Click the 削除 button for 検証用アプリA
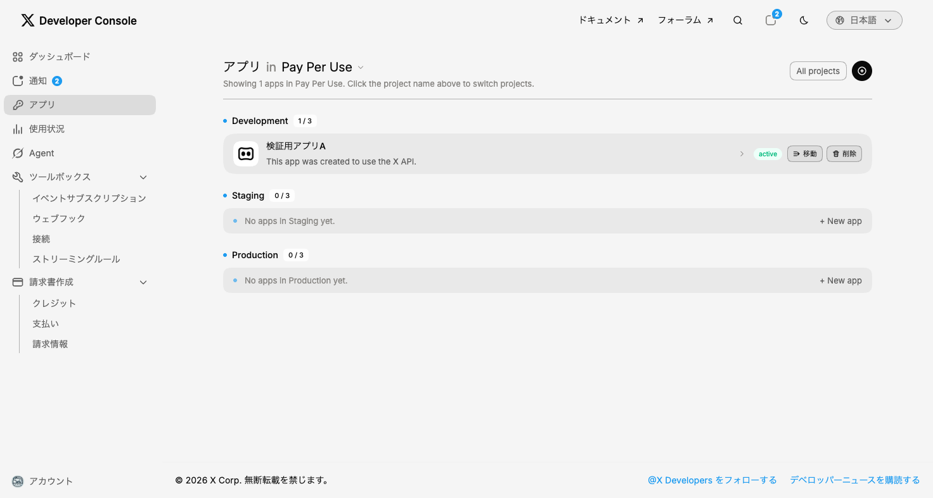This screenshot has width=933, height=498. pyautogui.click(x=844, y=154)
